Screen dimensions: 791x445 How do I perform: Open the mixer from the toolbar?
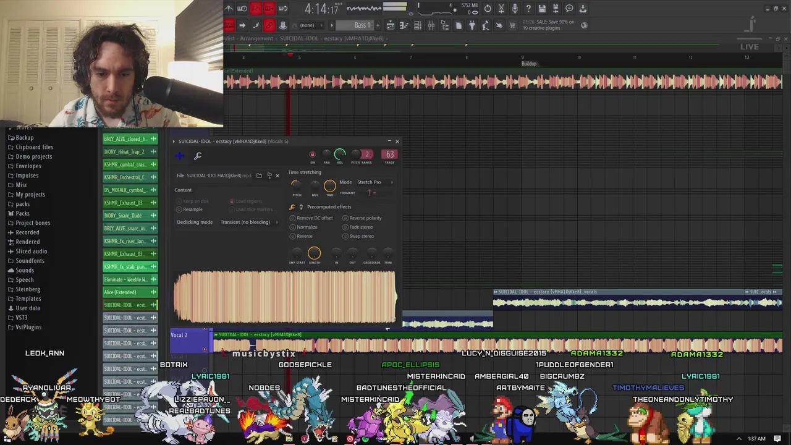(x=431, y=25)
